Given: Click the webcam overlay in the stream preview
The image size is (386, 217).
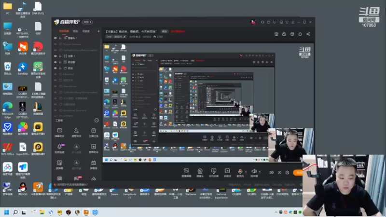Looking at the screenshot, I should tap(290, 145).
